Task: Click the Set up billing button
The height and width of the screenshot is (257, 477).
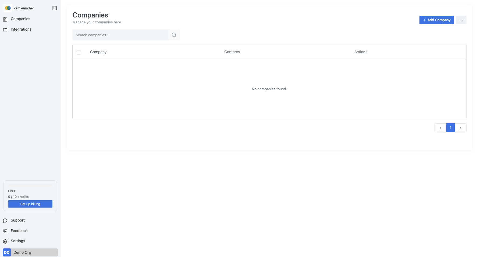Action: 30,204
